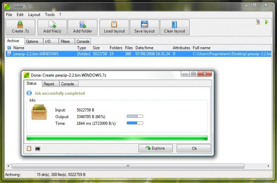
Task: Select the peazip-2.2.bin.WINDOWS row
Action: [138, 54]
